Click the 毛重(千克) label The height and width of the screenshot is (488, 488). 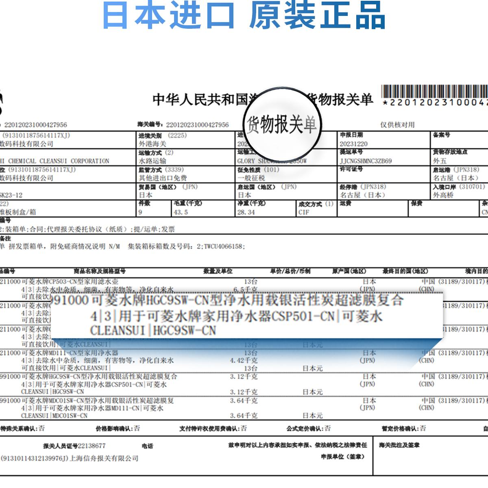pos(187,203)
